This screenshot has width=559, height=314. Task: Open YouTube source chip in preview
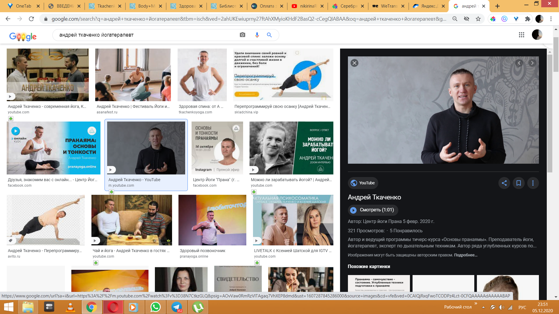tap(363, 183)
